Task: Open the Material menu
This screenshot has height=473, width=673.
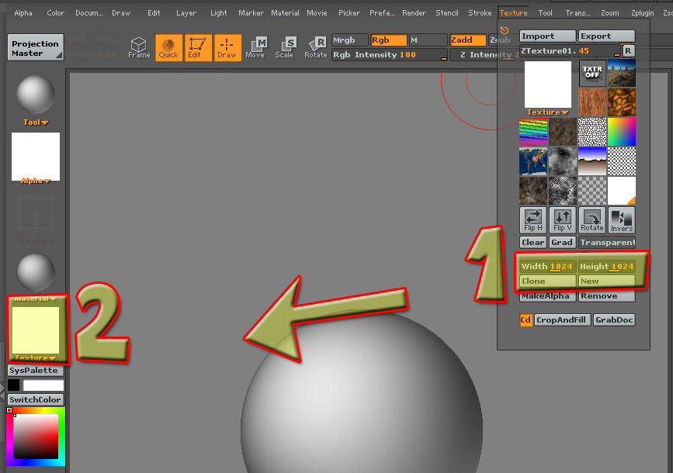Action: (x=285, y=13)
